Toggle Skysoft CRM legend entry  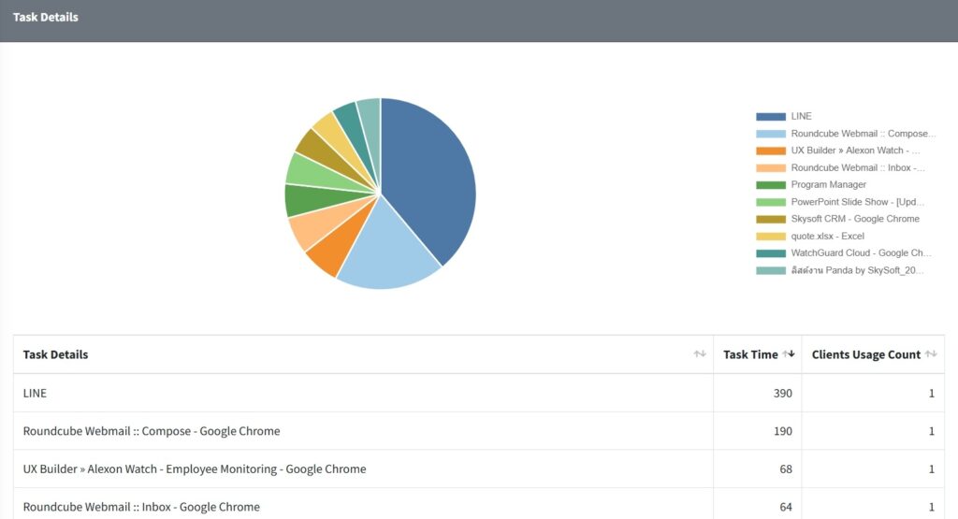tap(837, 219)
